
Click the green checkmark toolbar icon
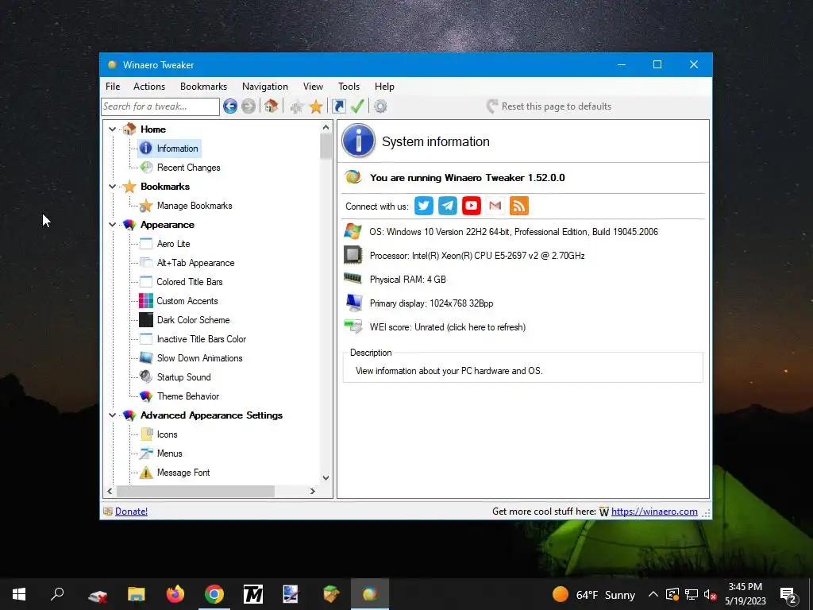pos(357,106)
